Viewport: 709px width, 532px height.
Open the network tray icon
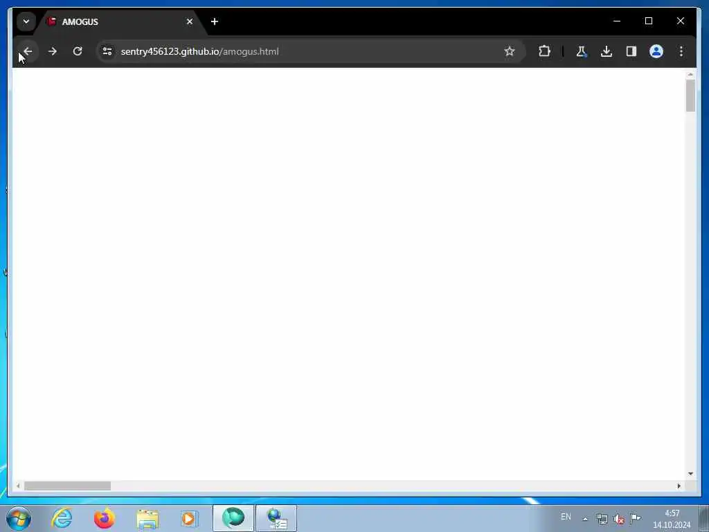point(602,519)
